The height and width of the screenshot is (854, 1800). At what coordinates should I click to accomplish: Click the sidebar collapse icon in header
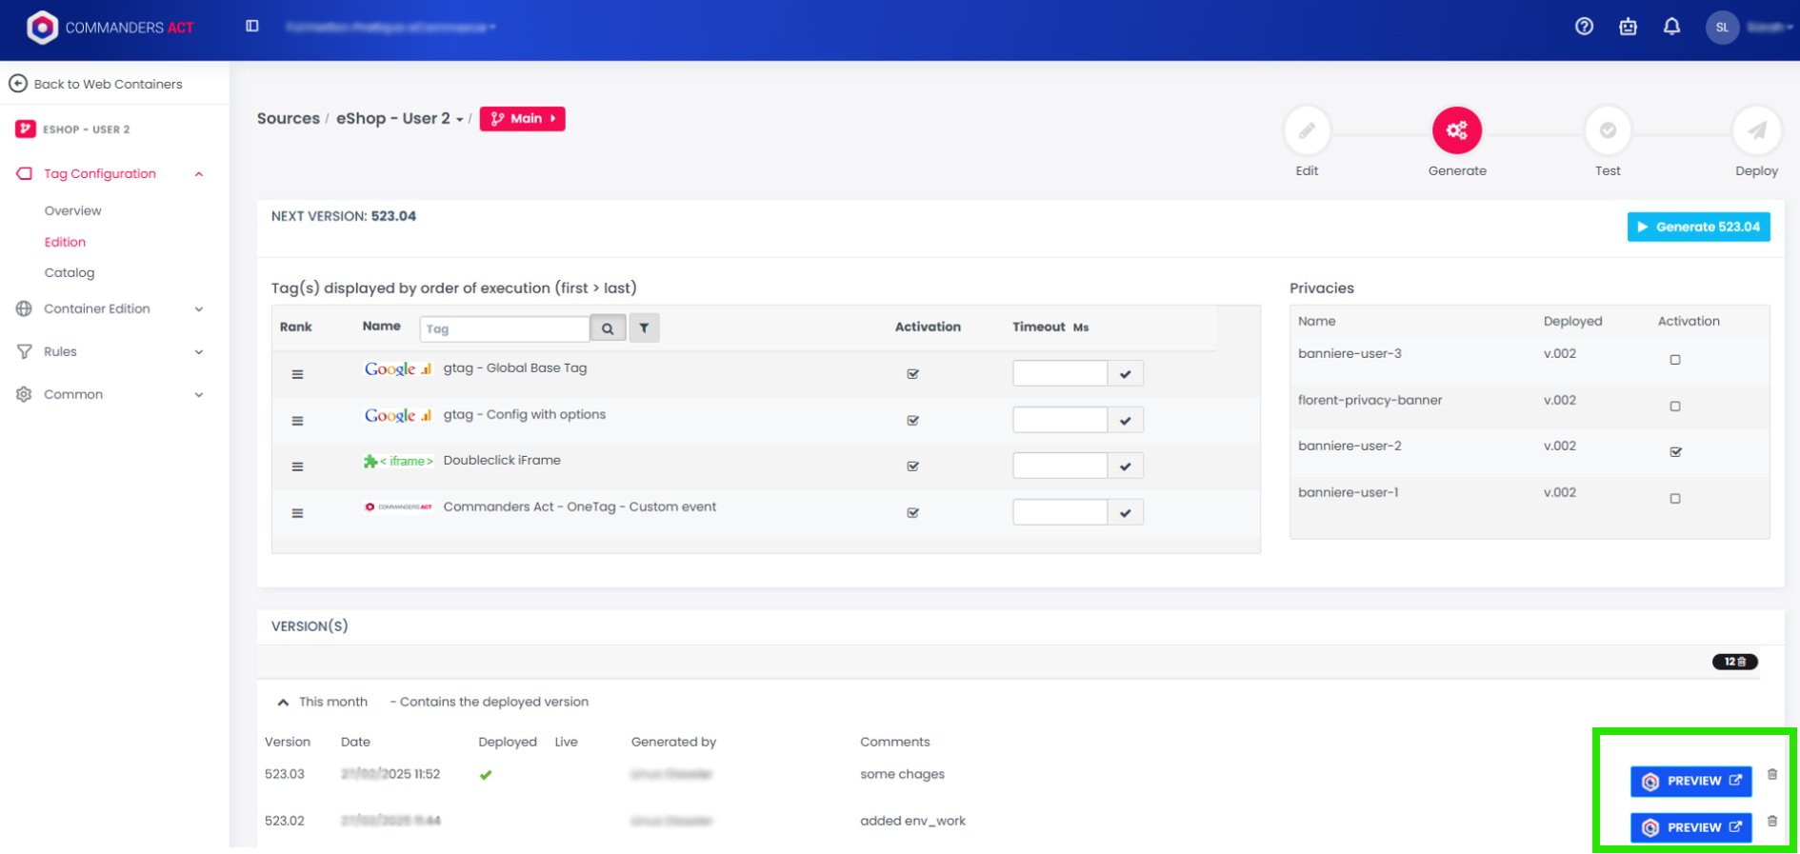252,27
